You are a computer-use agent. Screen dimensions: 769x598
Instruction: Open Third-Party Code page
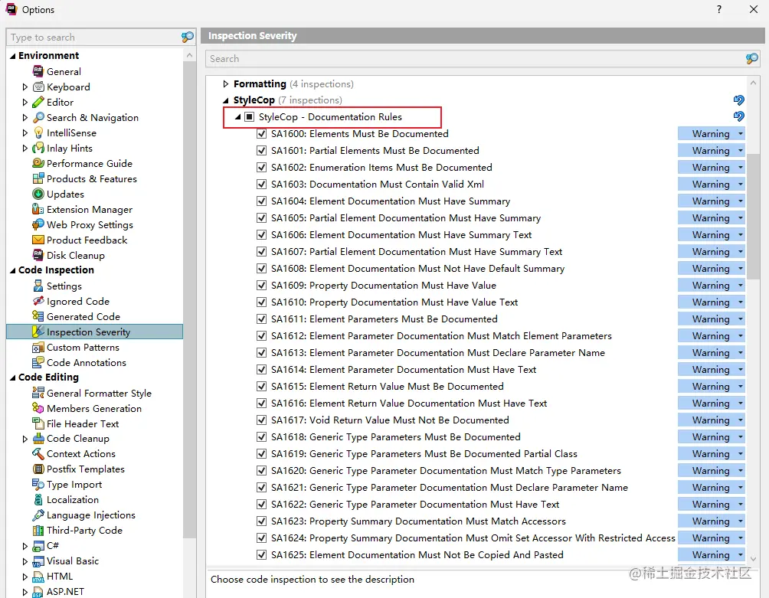pos(84,531)
